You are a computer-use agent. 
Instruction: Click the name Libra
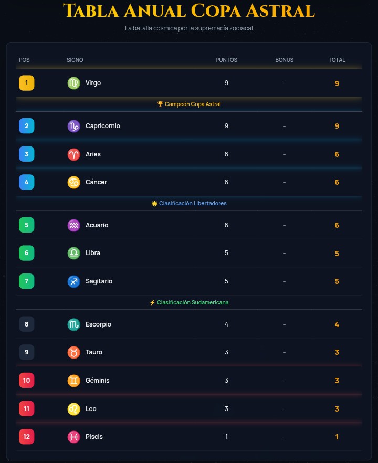(x=93, y=253)
